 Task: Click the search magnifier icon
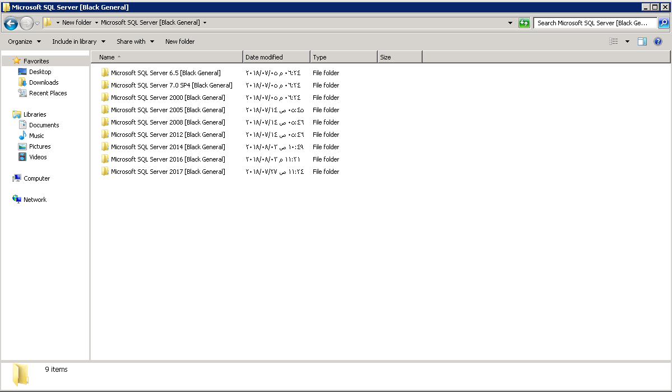pyautogui.click(x=663, y=23)
